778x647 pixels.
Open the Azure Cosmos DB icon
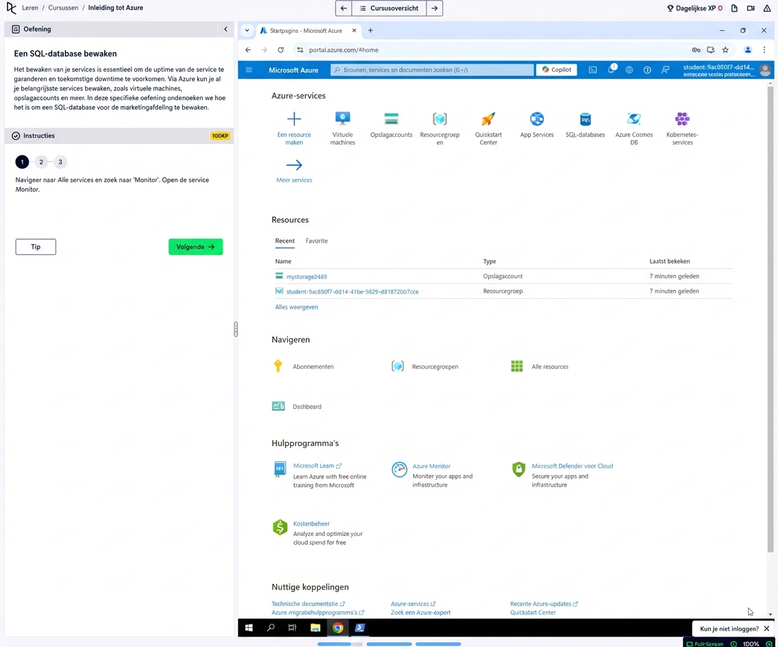coord(633,119)
